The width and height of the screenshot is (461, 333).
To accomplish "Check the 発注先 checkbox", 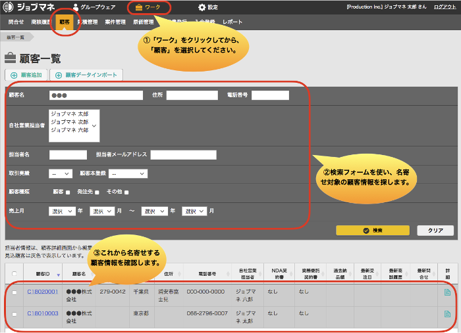I will tap(97, 192).
